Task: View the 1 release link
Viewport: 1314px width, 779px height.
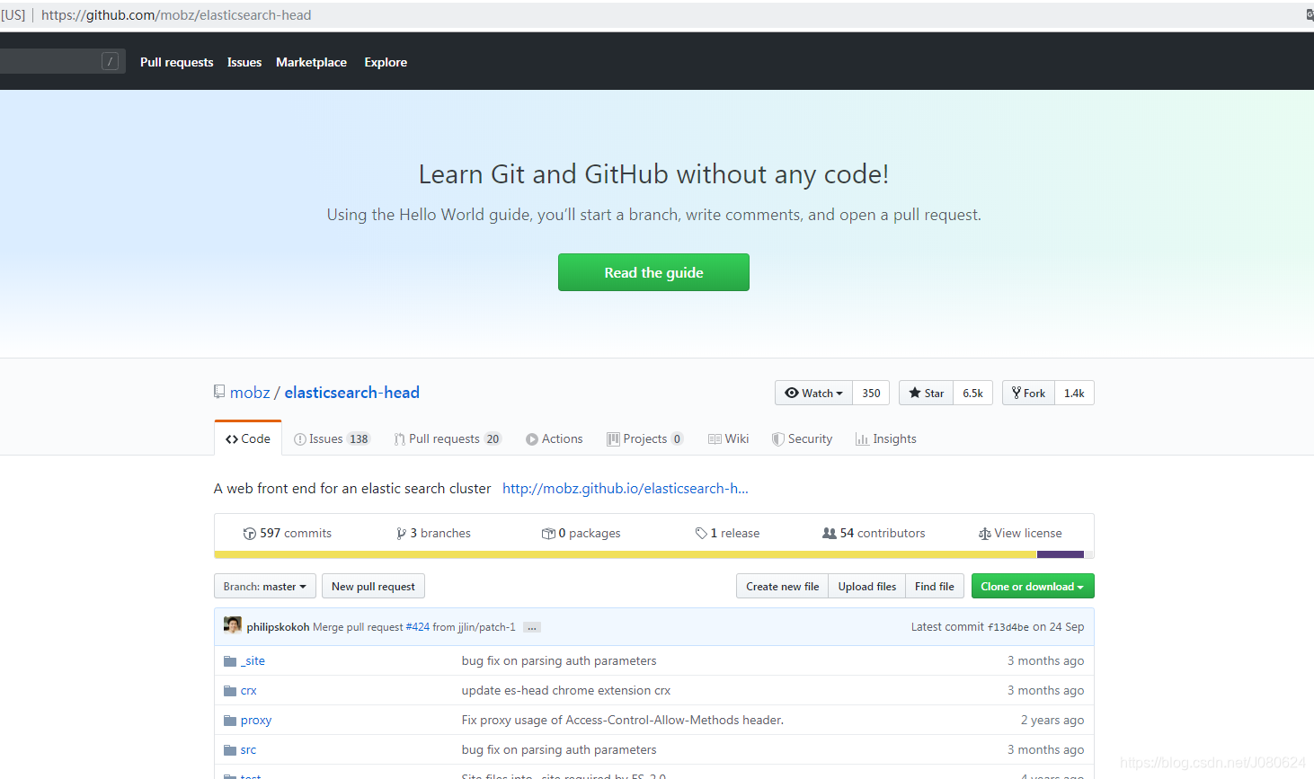Action: pos(727,534)
